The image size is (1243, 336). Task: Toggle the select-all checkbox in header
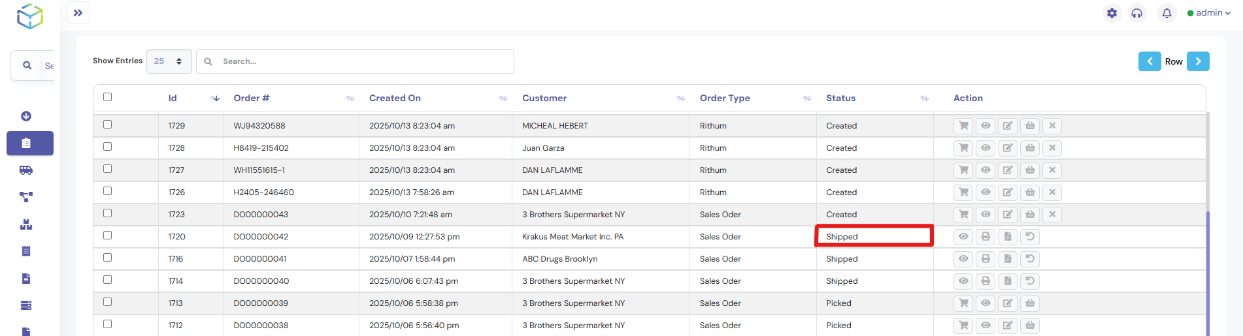[x=108, y=97]
